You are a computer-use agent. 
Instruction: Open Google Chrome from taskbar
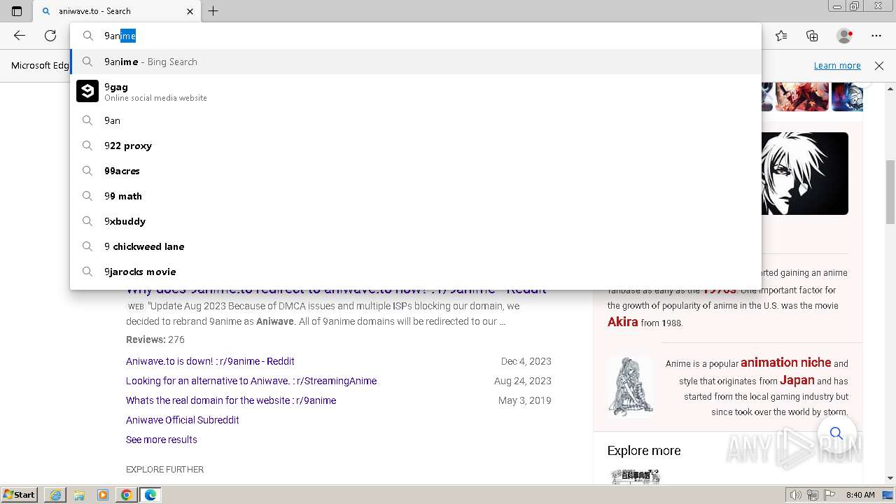click(127, 495)
